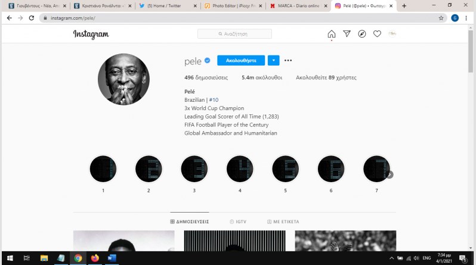Switch to the IGTV tab
476x265 pixels.
pyautogui.click(x=238, y=221)
